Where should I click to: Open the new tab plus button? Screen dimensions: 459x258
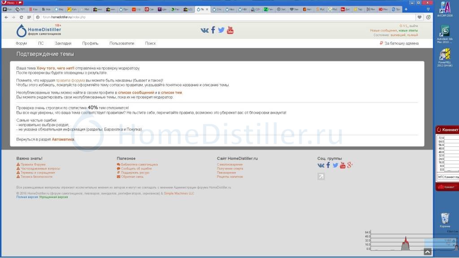pos(406,9)
